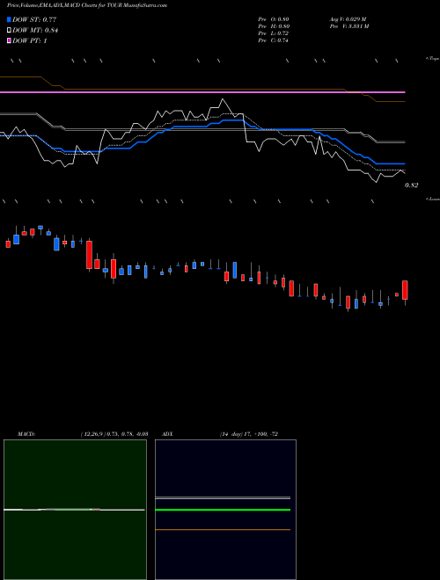Click the 'Pre V: 3.331 M' volume text
The image size is (440, 580).
(x=349, y=26)
